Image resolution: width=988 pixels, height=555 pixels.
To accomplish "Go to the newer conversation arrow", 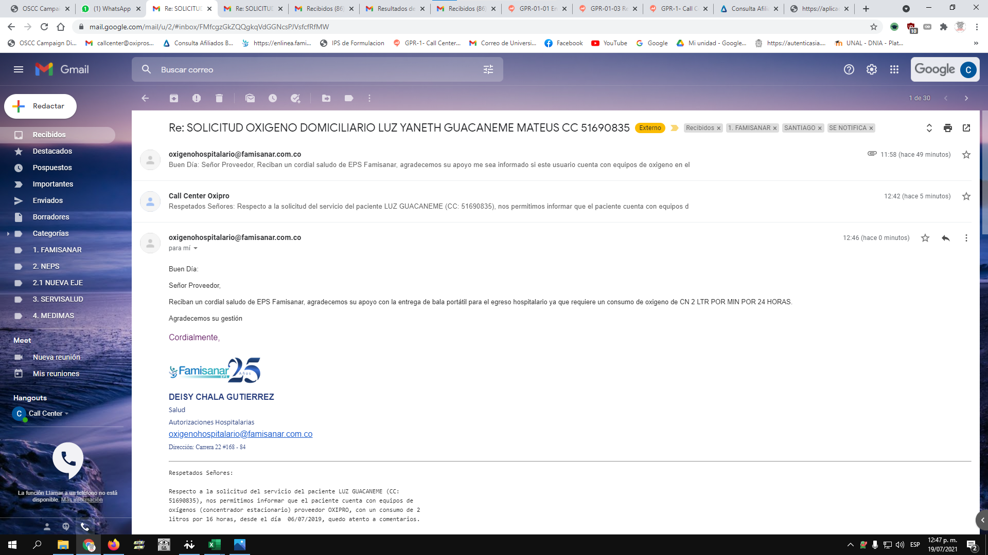I will click(946, 98).
